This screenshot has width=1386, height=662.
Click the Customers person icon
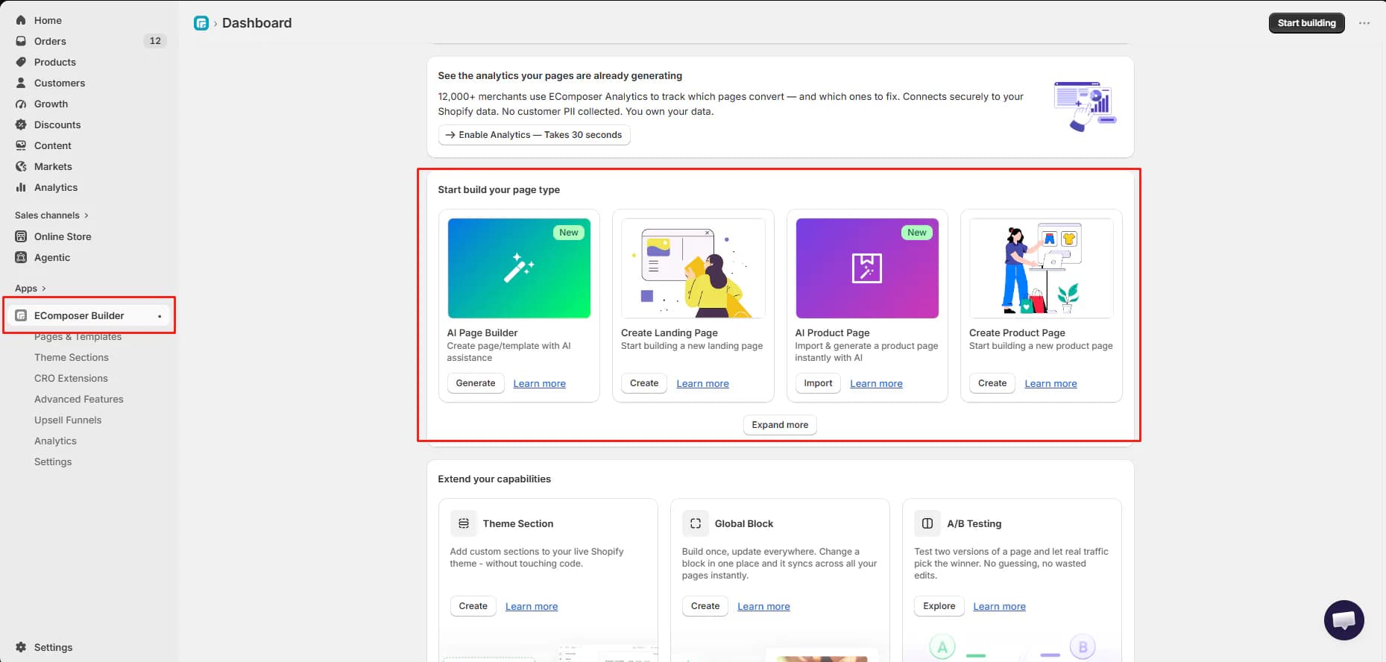tap(21, 83)
